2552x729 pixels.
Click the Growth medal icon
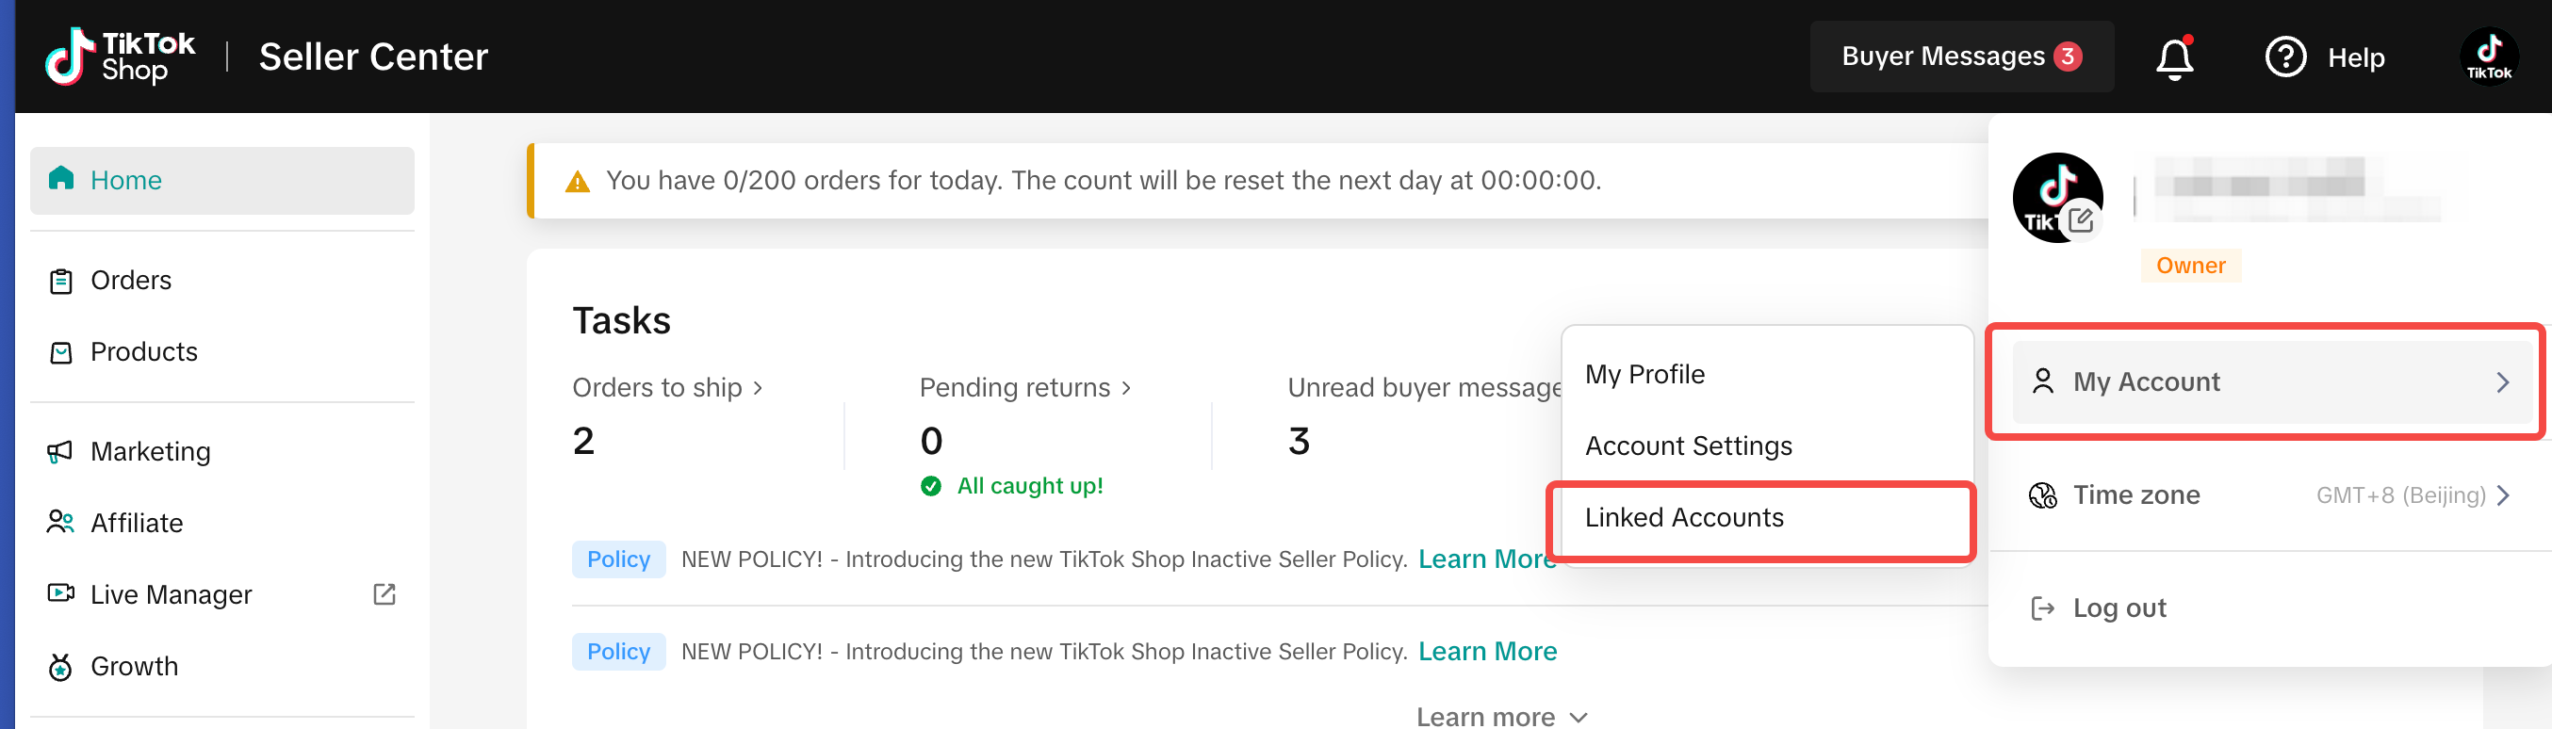[x=60, y=667]
